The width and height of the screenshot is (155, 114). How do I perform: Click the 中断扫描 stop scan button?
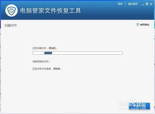coord(139,106)
